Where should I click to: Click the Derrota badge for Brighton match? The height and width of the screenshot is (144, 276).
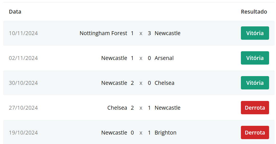(255, 132)
